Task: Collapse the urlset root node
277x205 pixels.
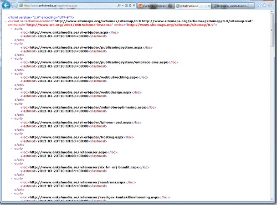Action: pos(6,21)
